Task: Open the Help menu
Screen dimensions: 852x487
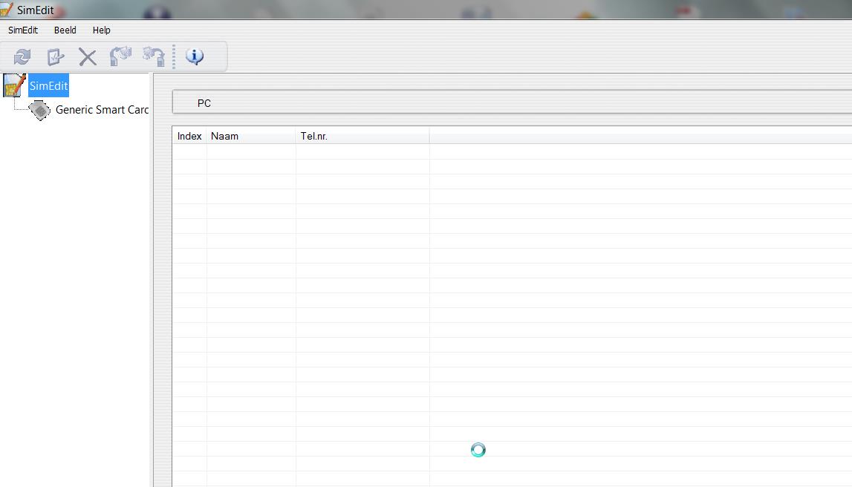Action: (102, 30)
